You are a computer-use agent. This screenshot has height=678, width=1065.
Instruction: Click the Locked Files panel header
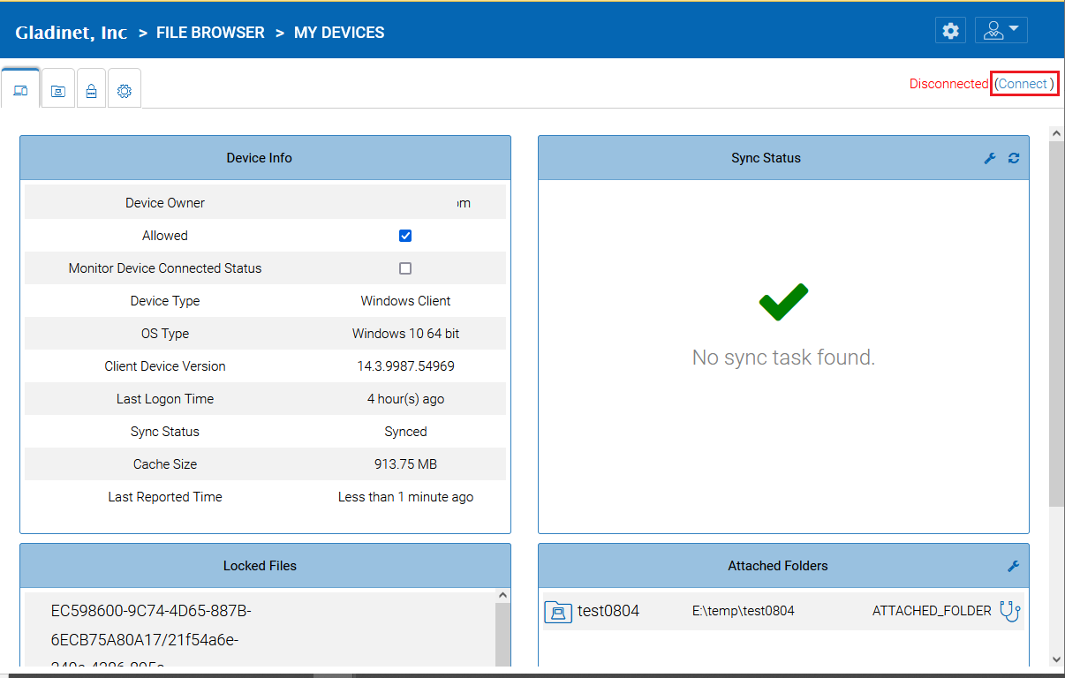coord(265,566)
